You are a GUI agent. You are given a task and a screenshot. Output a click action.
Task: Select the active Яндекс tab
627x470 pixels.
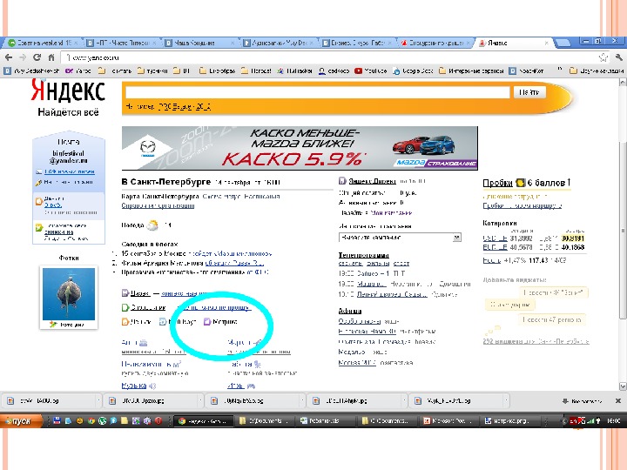click(514, 43)
